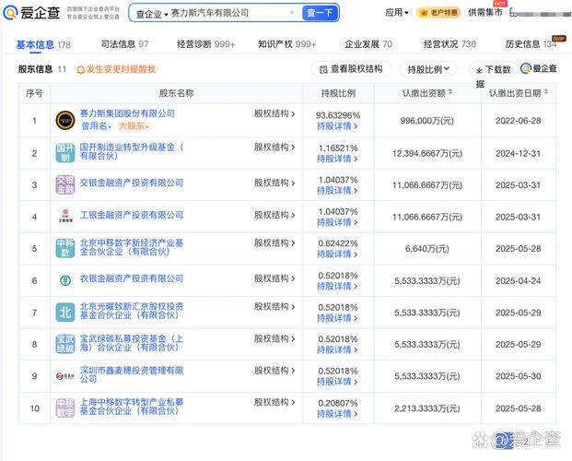Open the 持股比例 filter dropdown
The image size is (572, 461).
[428, 69]
